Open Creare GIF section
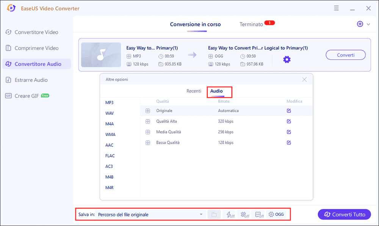This screenshot has height=226, width=379. [x=27, y=96]
